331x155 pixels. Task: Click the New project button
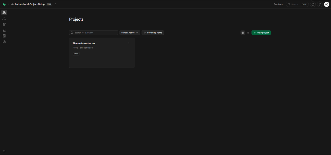[261, 33]
